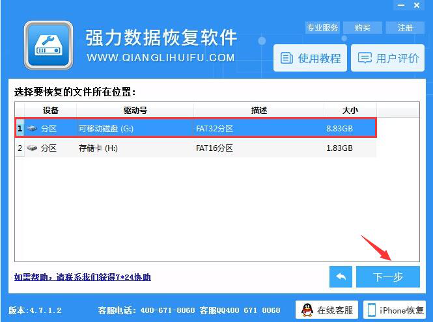This screenshot has height=322, width=433.
Task: Click the document icon in 使用教程
Action: (x=286, y=58)
